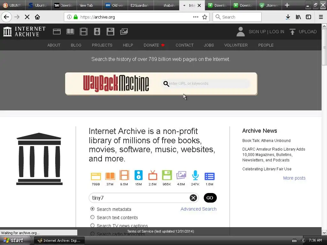Select Search TV news captions option
The height and width of the screenshot is (245, 327).
point(92,225)
